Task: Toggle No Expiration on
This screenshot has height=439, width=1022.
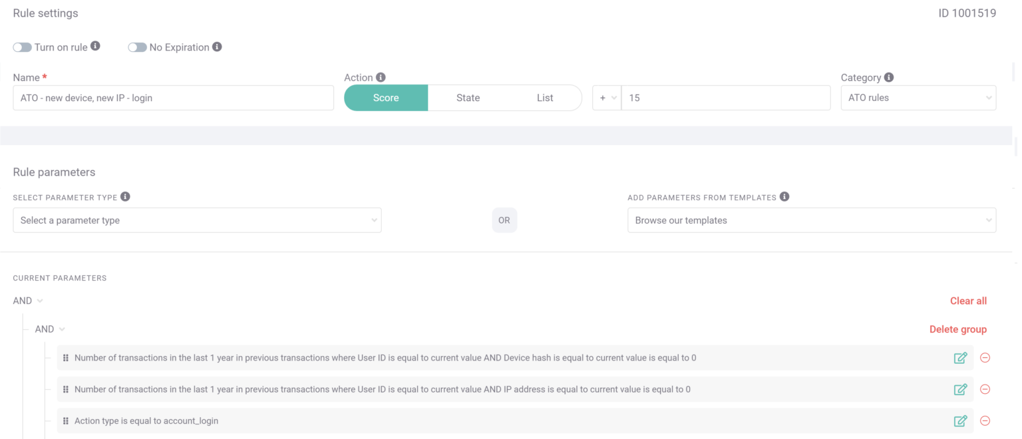Action: (x=136, y=47)
